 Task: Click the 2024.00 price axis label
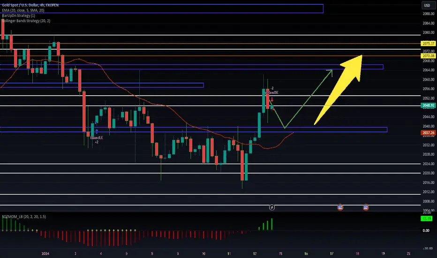[x=429, y=164]
